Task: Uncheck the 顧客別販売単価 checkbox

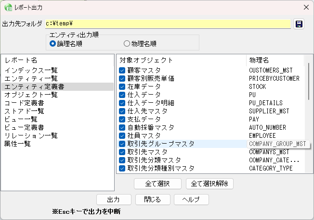Action: pos(122,78)
